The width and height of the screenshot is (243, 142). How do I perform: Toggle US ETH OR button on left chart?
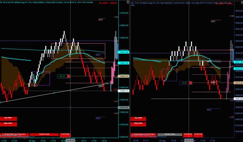click(x=65, y=135)
